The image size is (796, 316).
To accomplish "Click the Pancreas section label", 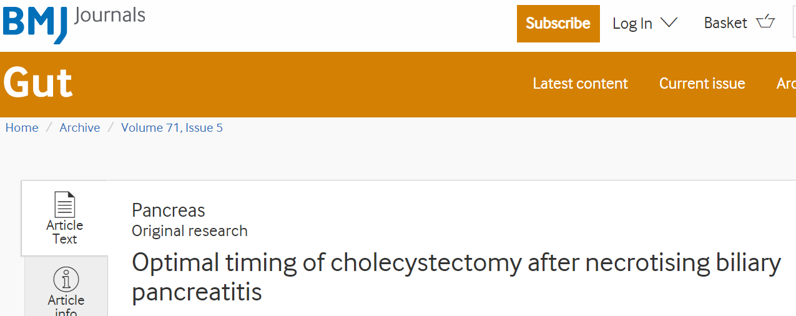I will (169, 210).
